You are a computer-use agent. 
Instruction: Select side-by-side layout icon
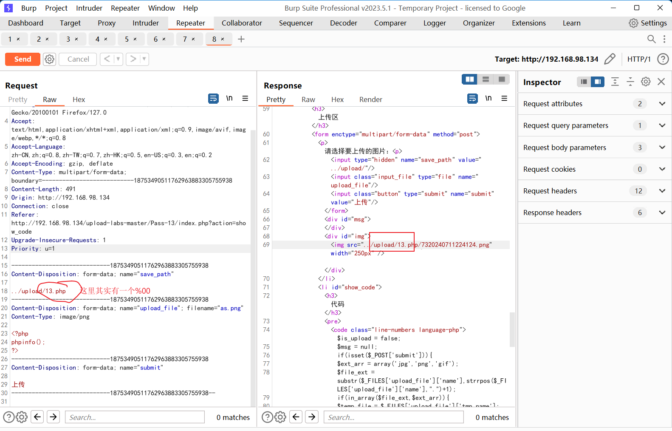470,79
